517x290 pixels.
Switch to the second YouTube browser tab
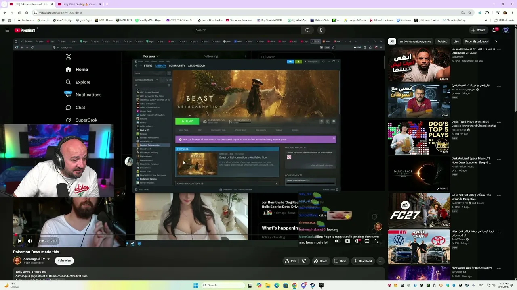[79, 4]
